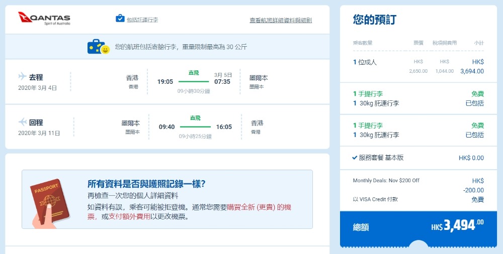Click the 去程 outbound airplane icon
Image resolution: width=503 pixels, height=254 pixels.
pyautogui.click(x=22, y=77)
